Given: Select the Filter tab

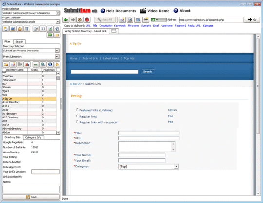Looking at the screenshot, I should click(7, 41).
